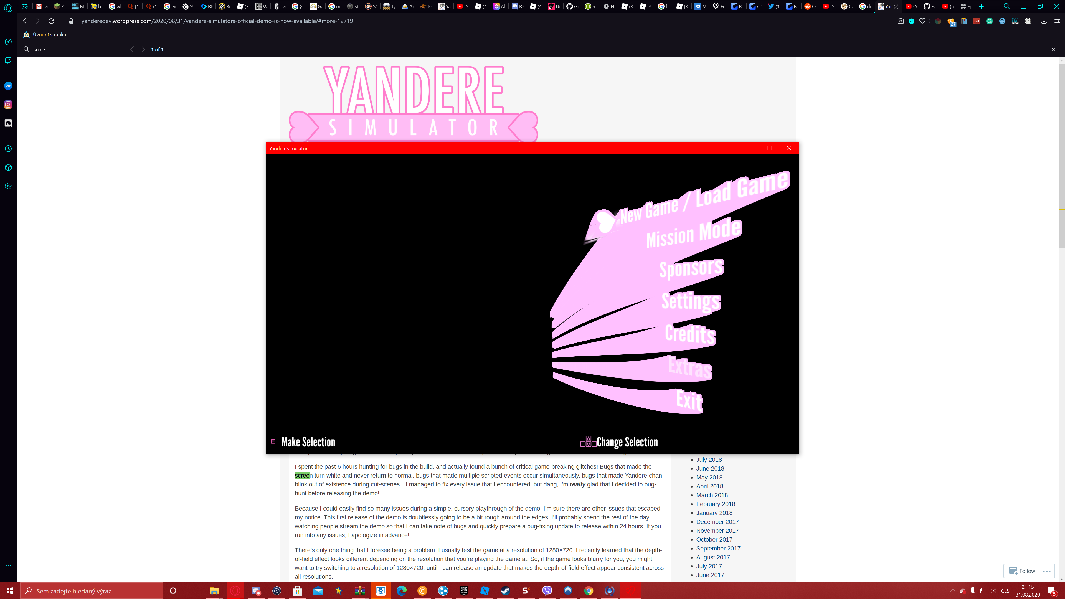Open the July 2018 archive link
The height and width of the screenshot is (599, 1065).
(x=709, y=460)
